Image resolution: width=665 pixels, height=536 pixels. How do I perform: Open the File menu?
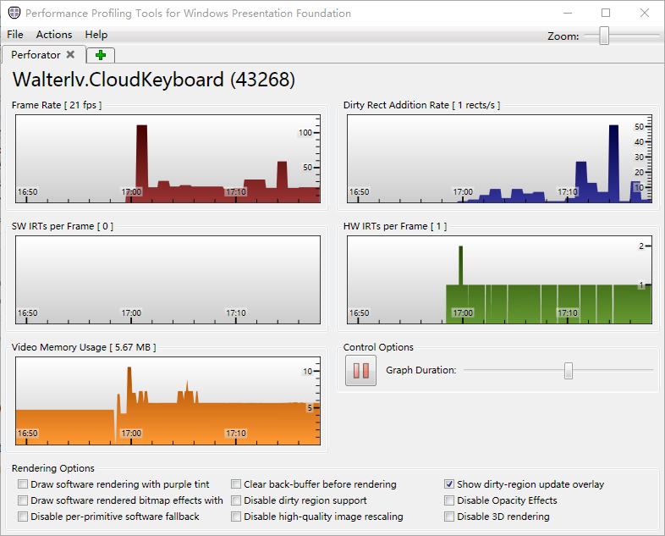tap(15, 35)
